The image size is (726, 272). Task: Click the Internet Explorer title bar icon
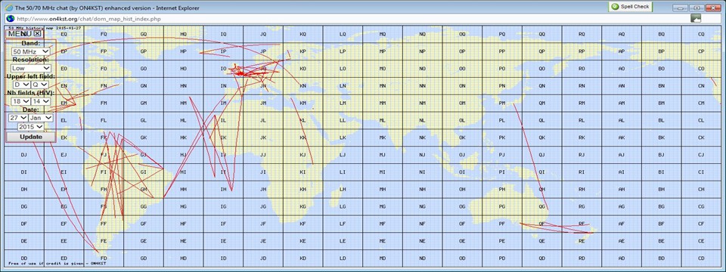point(8,8)
